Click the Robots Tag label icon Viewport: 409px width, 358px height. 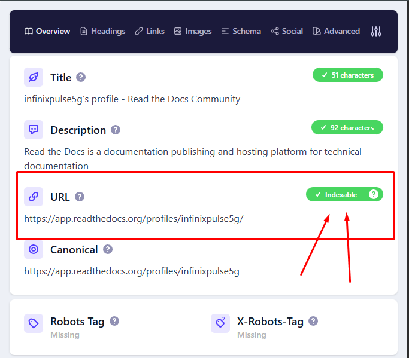point(34,323)
